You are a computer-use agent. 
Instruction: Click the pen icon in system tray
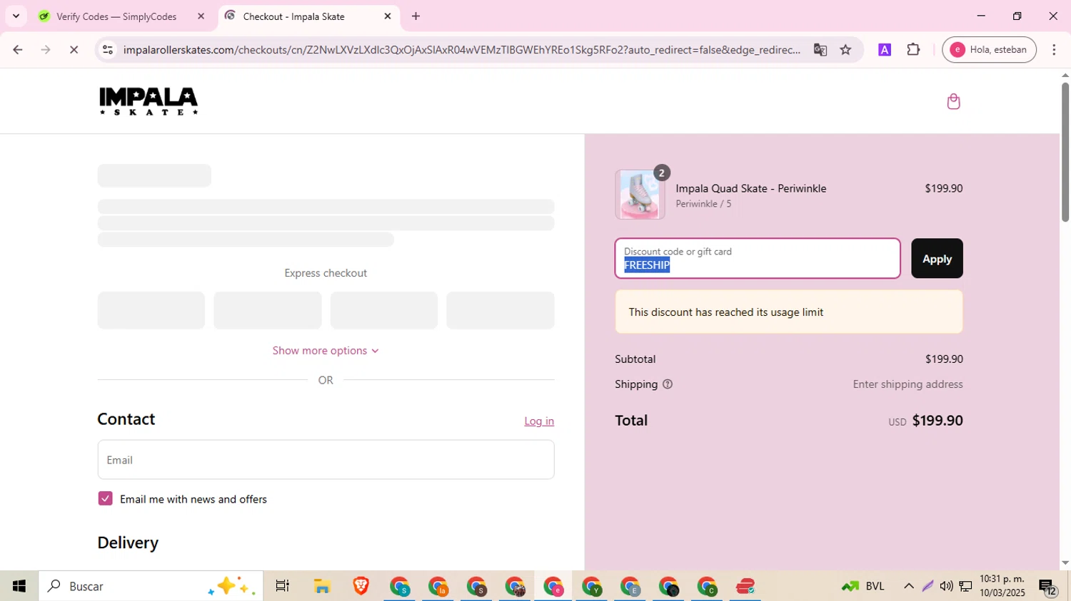(x=927, y=586)
